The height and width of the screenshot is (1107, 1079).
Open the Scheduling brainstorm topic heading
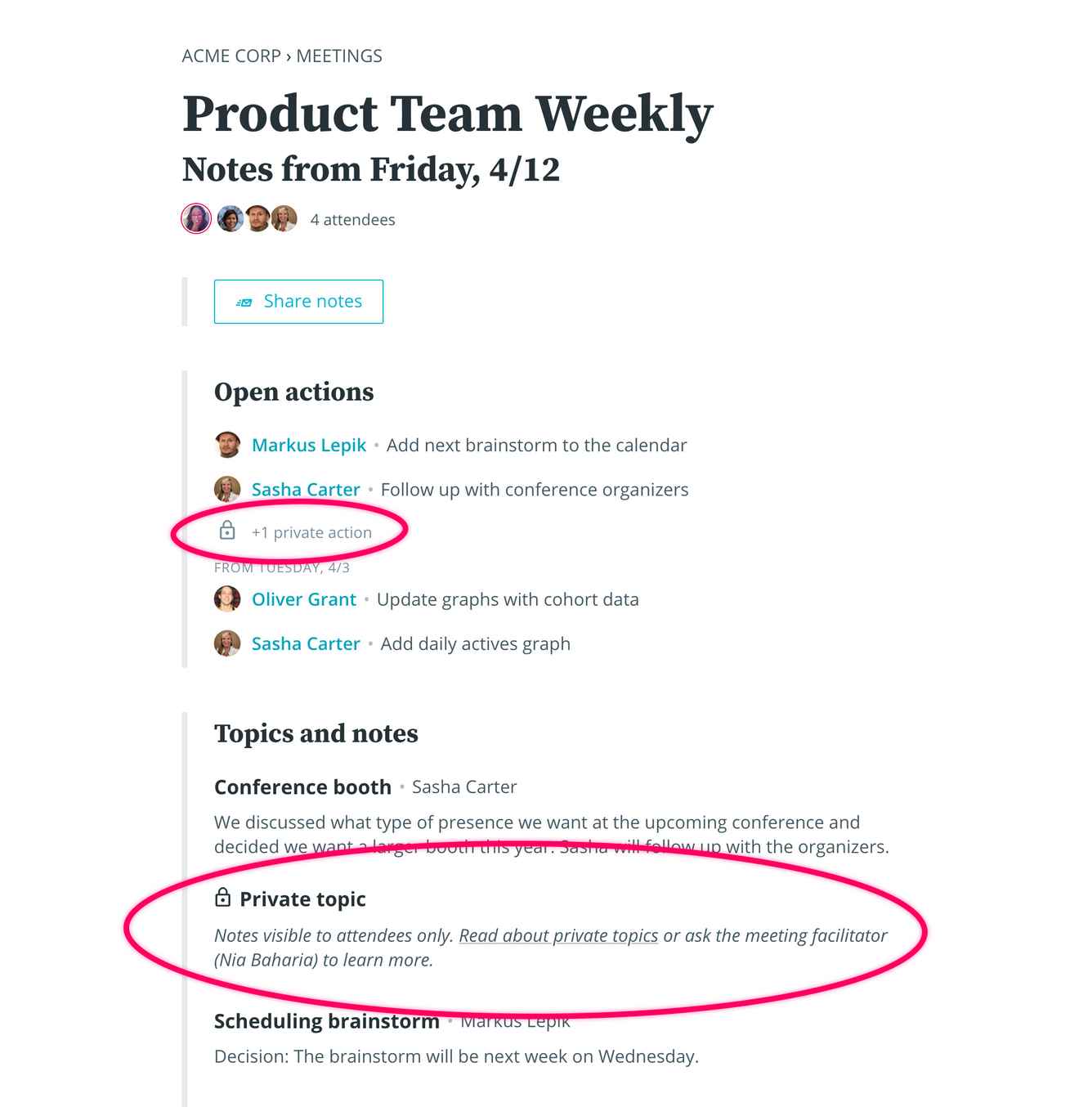[x=327, y=1021]
